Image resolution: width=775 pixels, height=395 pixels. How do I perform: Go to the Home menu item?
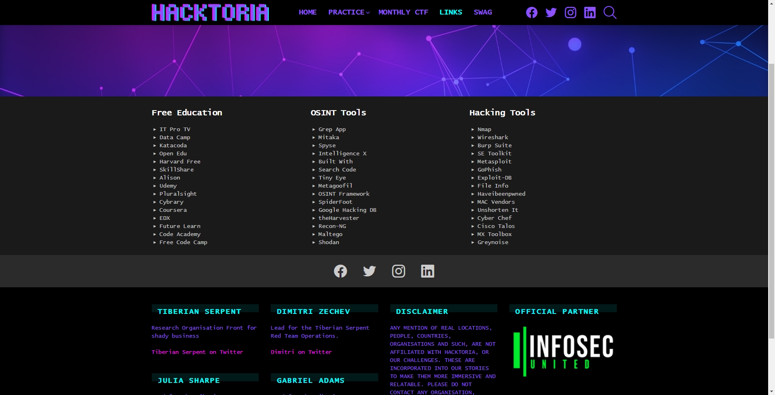tap(308, 12)
